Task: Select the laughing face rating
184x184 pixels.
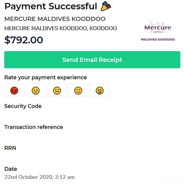Action: (100, 90)
